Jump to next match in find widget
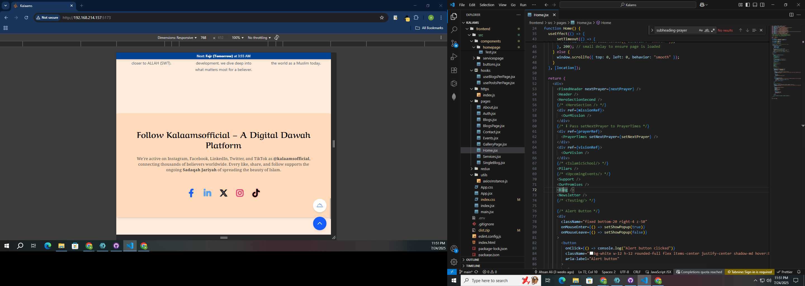 point(747,30)
